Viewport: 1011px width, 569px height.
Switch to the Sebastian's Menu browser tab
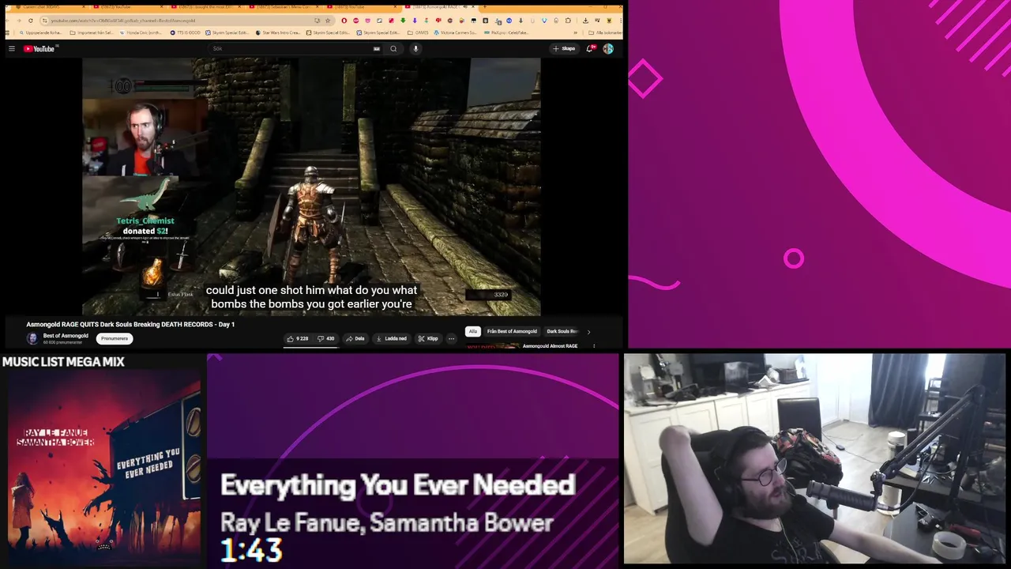point(284,6)
